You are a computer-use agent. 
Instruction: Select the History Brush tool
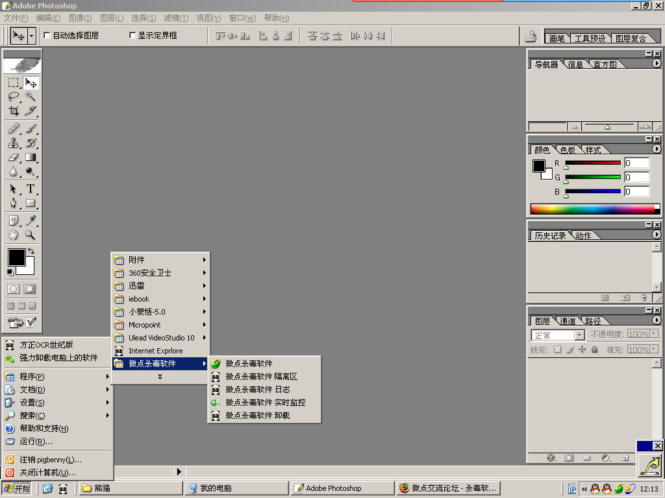[x=31, y=143]
